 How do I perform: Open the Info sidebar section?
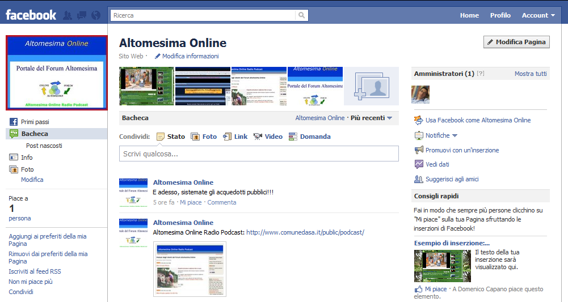point(27,158)
